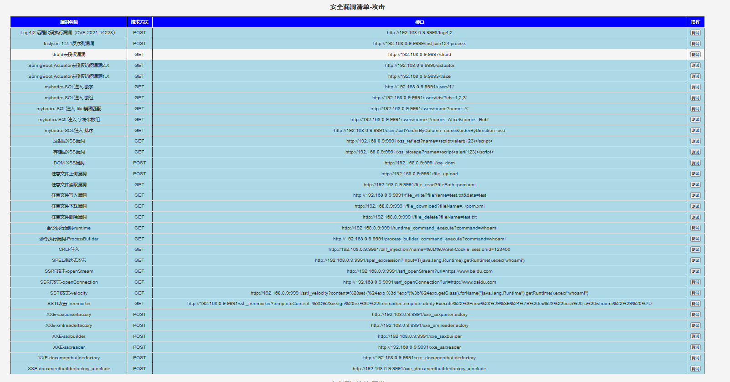This screenshot has height=382, width=730.
Task: Click 测试 button in CRLF注入 row
Action: point(695,250)
